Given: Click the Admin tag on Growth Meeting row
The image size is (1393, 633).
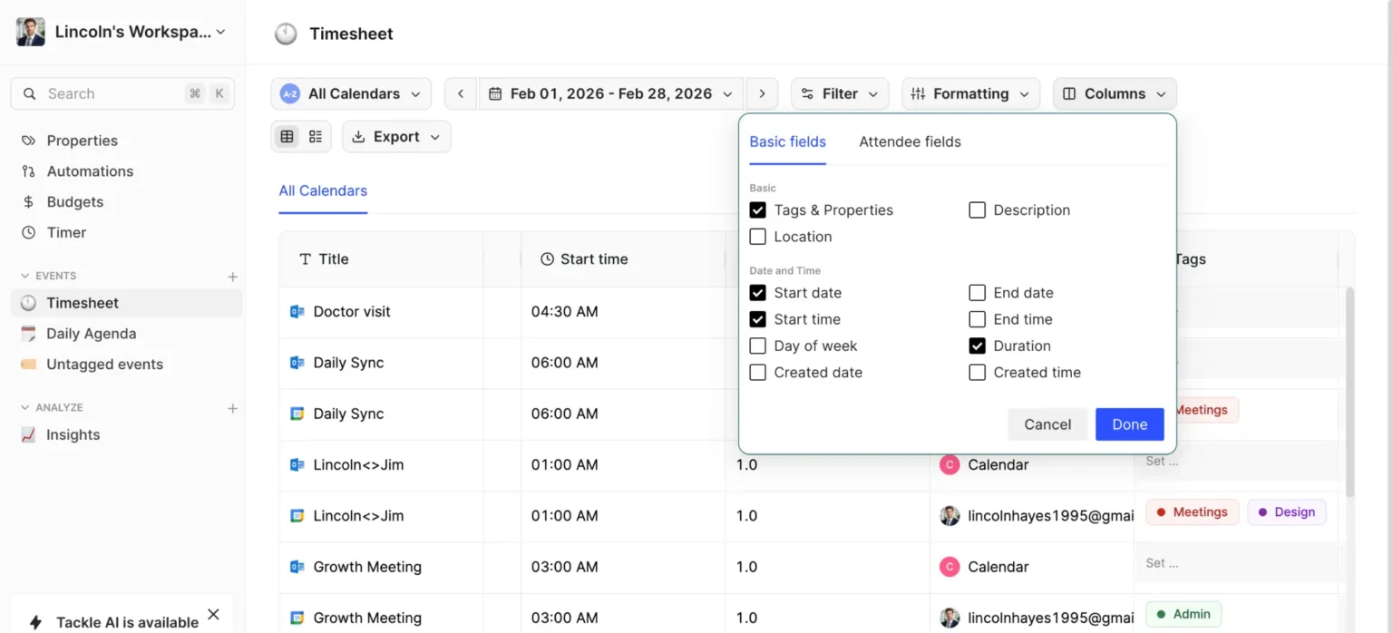Looking at the screenshot, I should [x=1184, y=614].
